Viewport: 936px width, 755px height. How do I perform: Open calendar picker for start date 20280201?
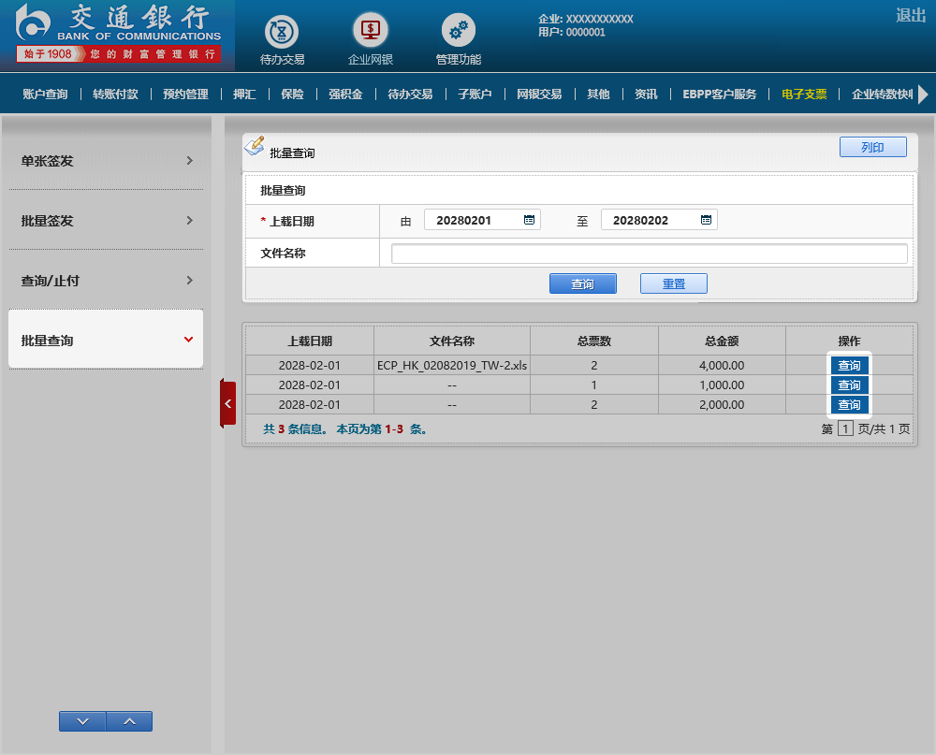coord(529,220)
